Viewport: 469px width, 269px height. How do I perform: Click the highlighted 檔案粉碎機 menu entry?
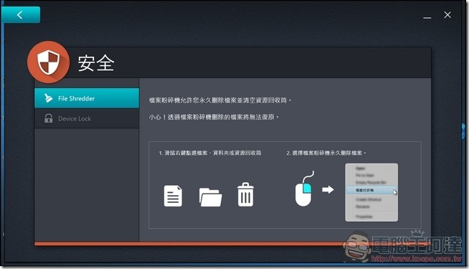click(x=371, y=190)
